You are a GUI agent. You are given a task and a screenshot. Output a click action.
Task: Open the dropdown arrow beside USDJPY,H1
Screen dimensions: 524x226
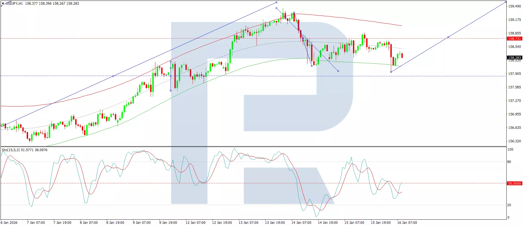pos(3,4)
